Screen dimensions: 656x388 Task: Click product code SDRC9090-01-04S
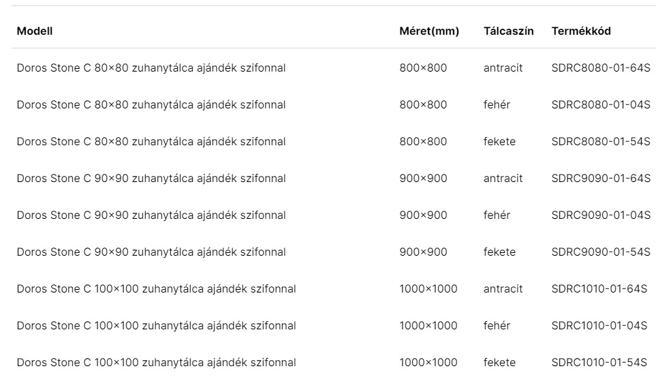[601, 215]
